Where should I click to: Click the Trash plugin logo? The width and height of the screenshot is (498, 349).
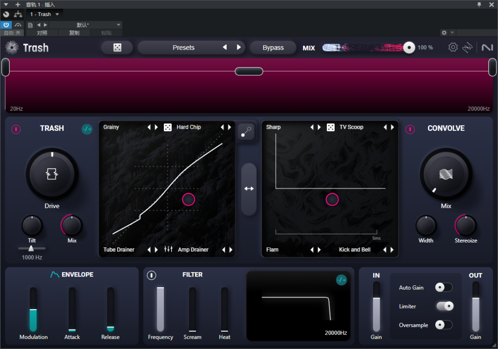[x=12, y=48]
